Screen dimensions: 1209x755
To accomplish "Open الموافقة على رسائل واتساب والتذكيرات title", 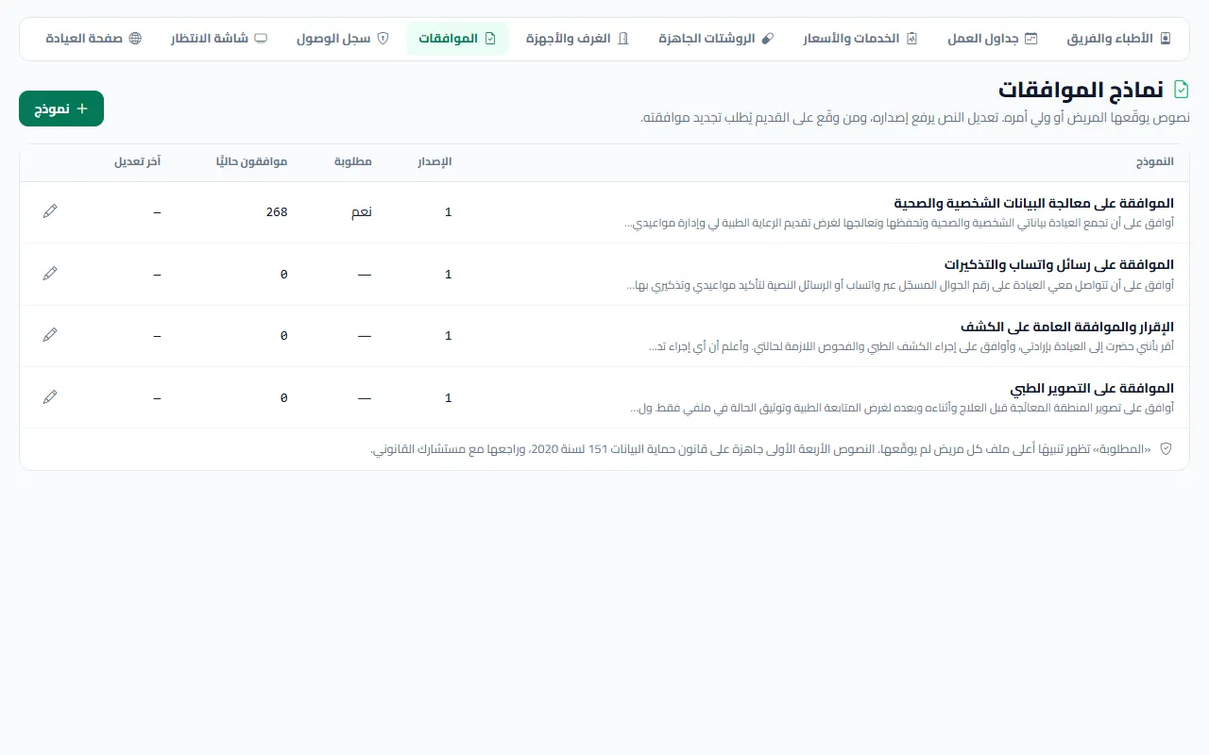I will pyautogui.click(x=1059, y=264).
